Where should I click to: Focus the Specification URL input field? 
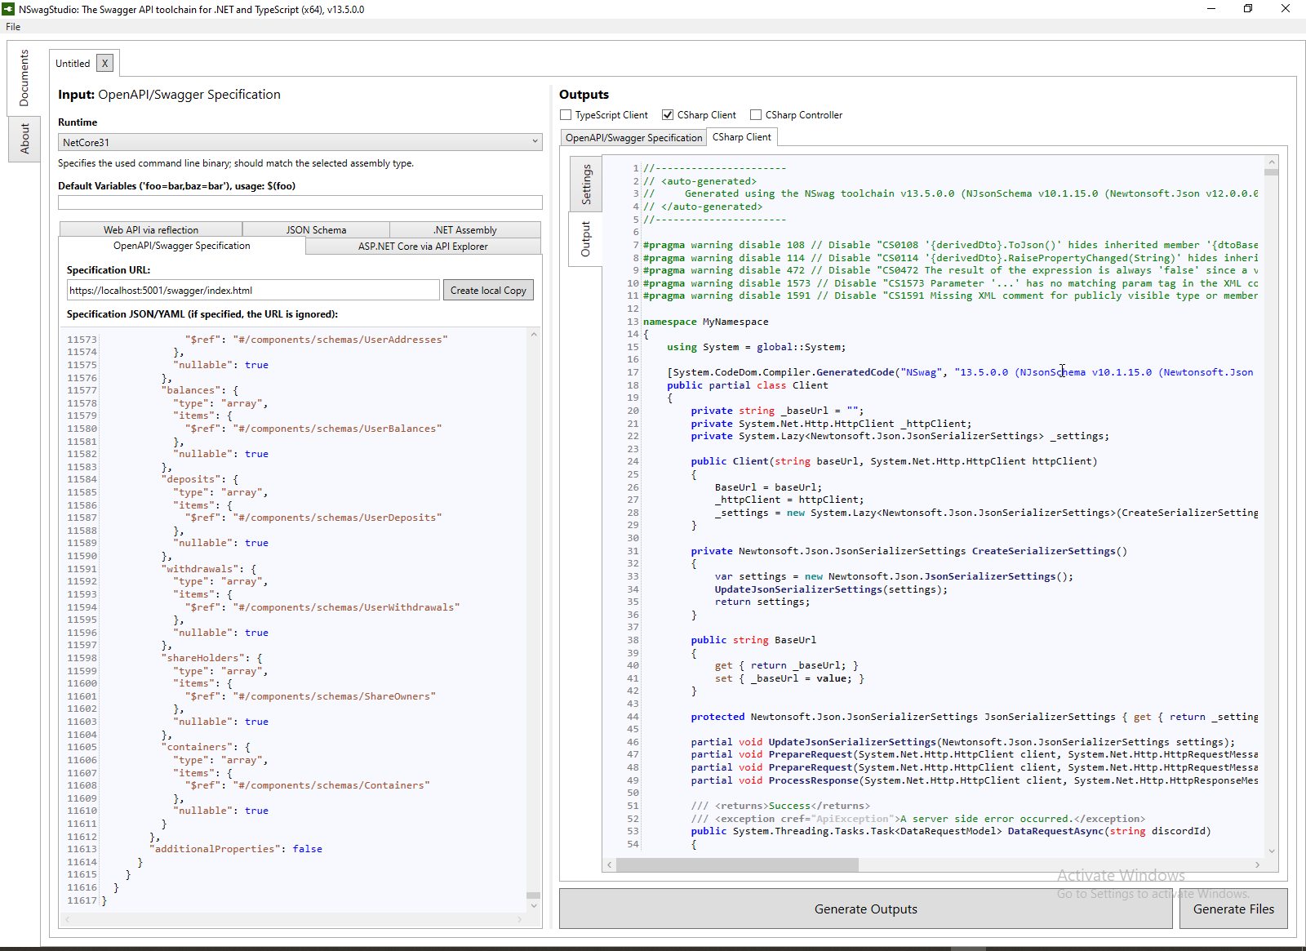tap(253, 291)
